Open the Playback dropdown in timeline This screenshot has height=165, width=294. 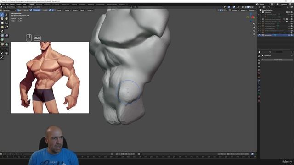click(x=19, y=154)
